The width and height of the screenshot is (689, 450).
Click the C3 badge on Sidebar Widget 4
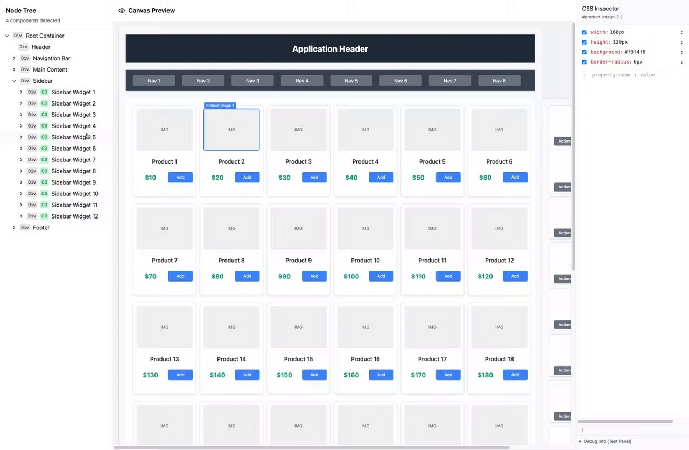pos(44,126)
